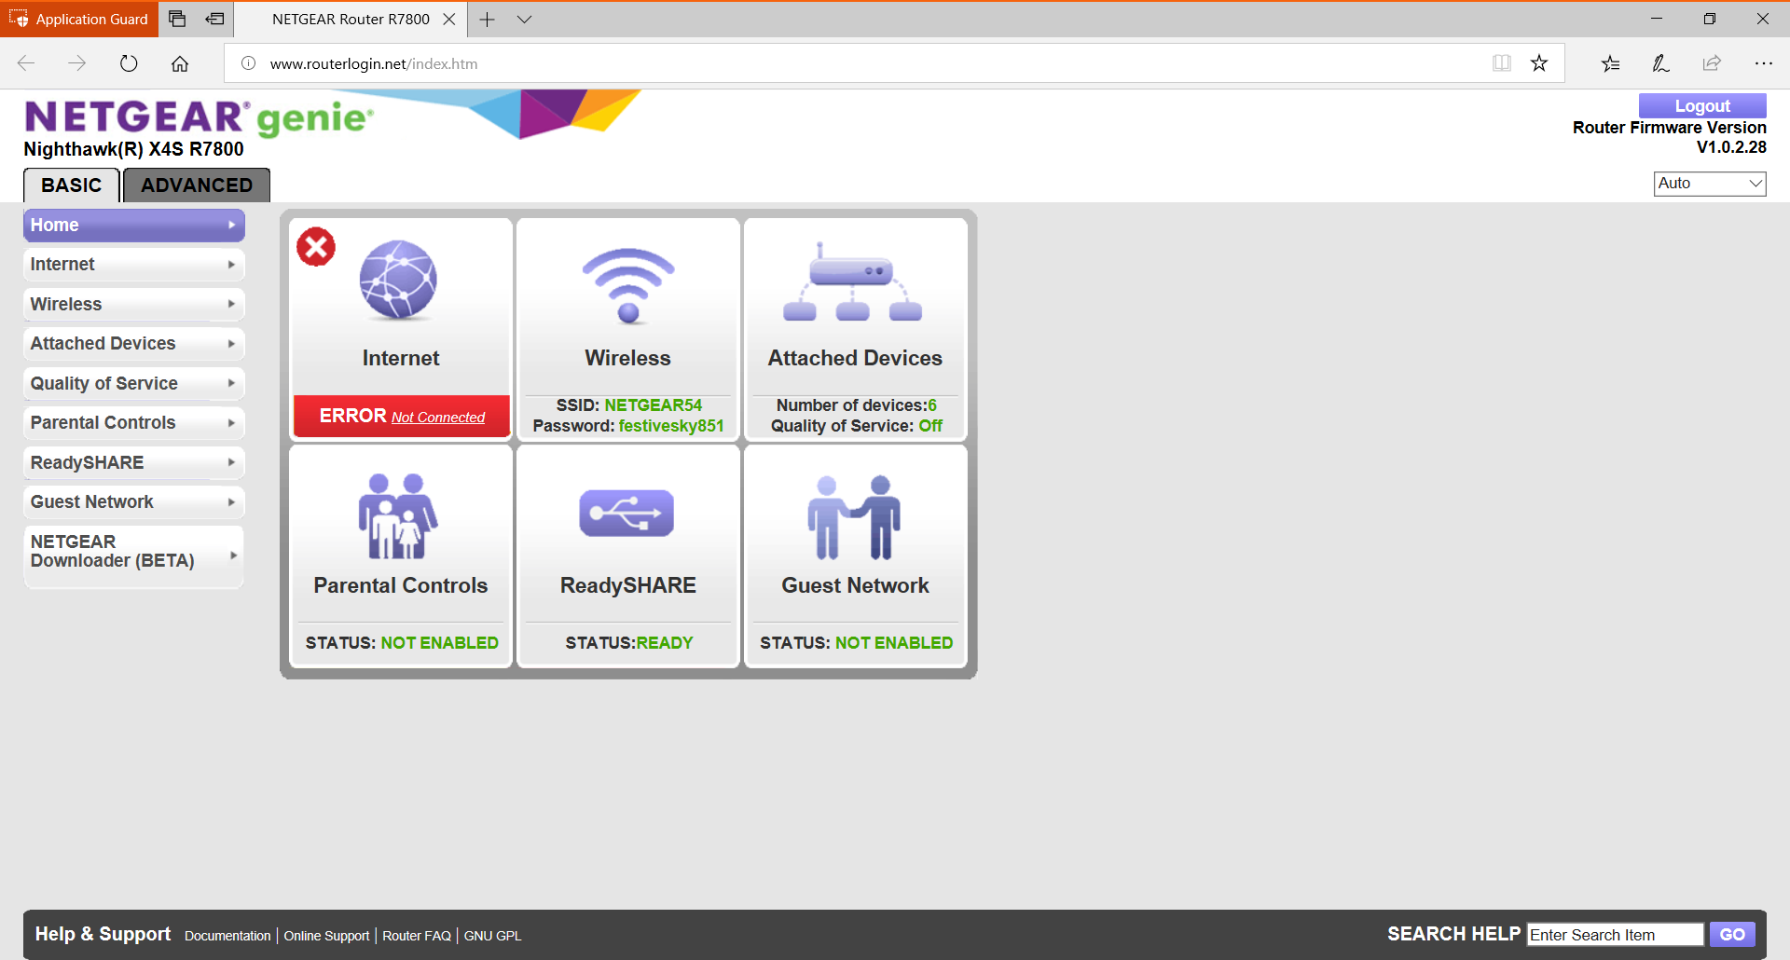
Task: Click Parental Controls STATUS: NOT ENABLED
Action: [402, 643]
